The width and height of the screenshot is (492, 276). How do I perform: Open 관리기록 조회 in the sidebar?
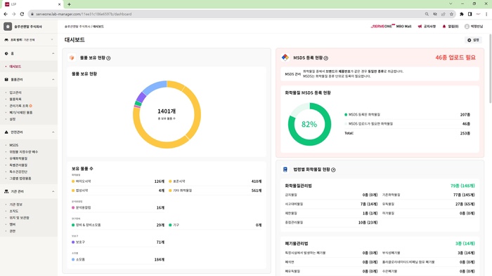19,106
